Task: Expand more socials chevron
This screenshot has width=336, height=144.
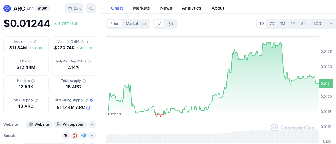Action: tap(92, 136)
